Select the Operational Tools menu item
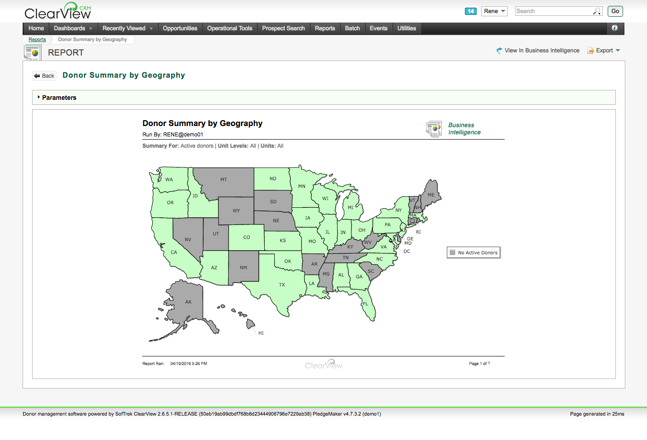 click(x=230, y=28)
